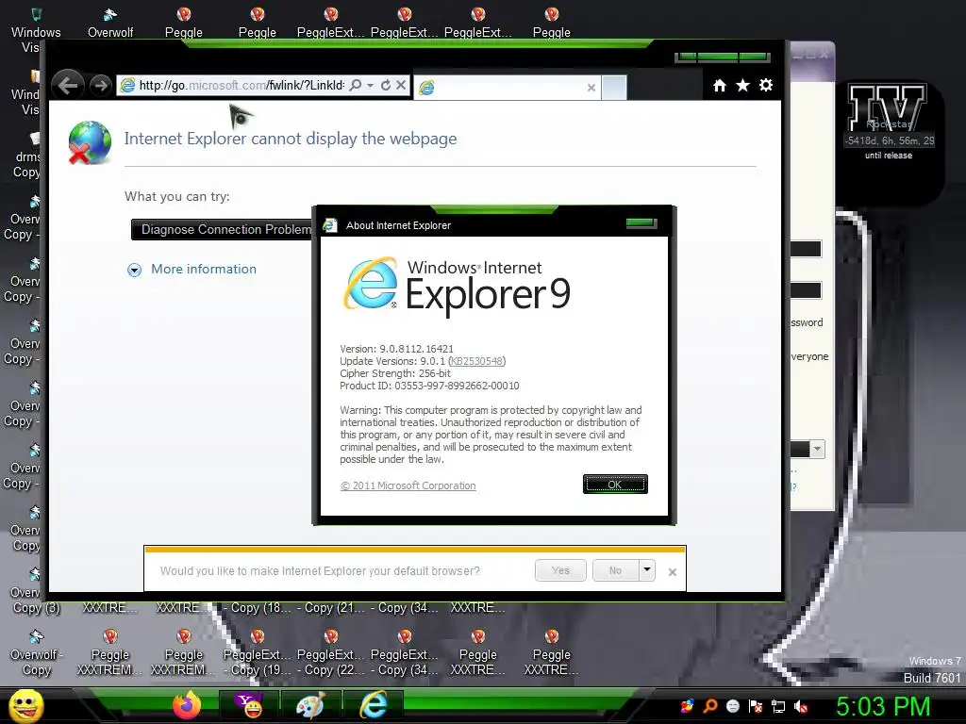966x724 pixels.
Task: Open Favorites with the star icon
Action: pos(743,86)
